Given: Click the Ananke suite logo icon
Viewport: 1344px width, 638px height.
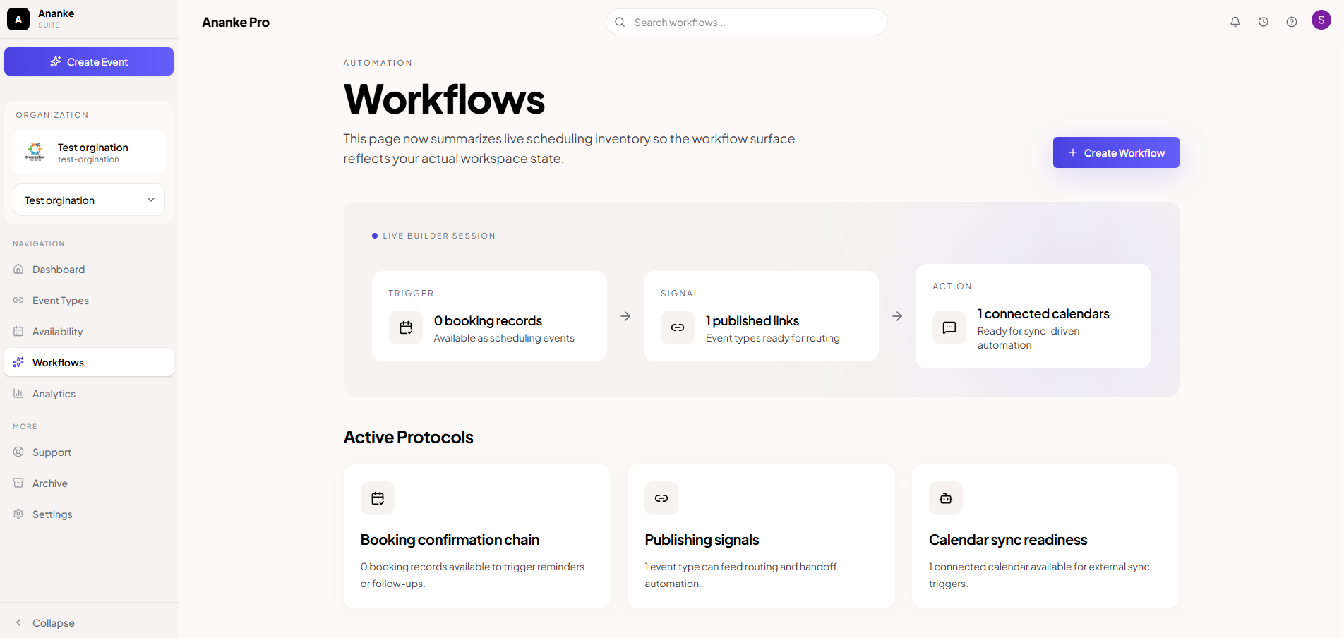Looking at the screenshot, I should point(18,19).
